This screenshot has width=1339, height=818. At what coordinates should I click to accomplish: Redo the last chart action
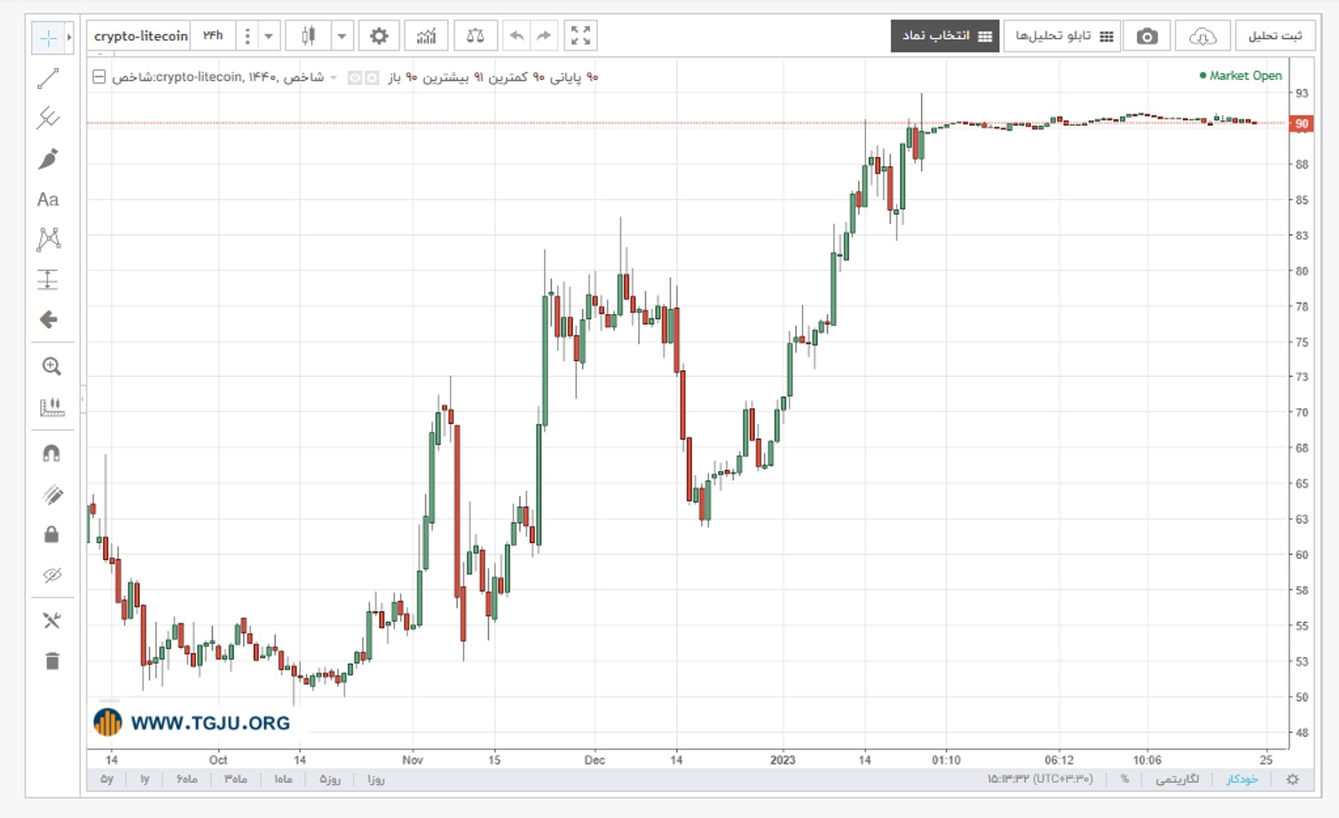544,36
